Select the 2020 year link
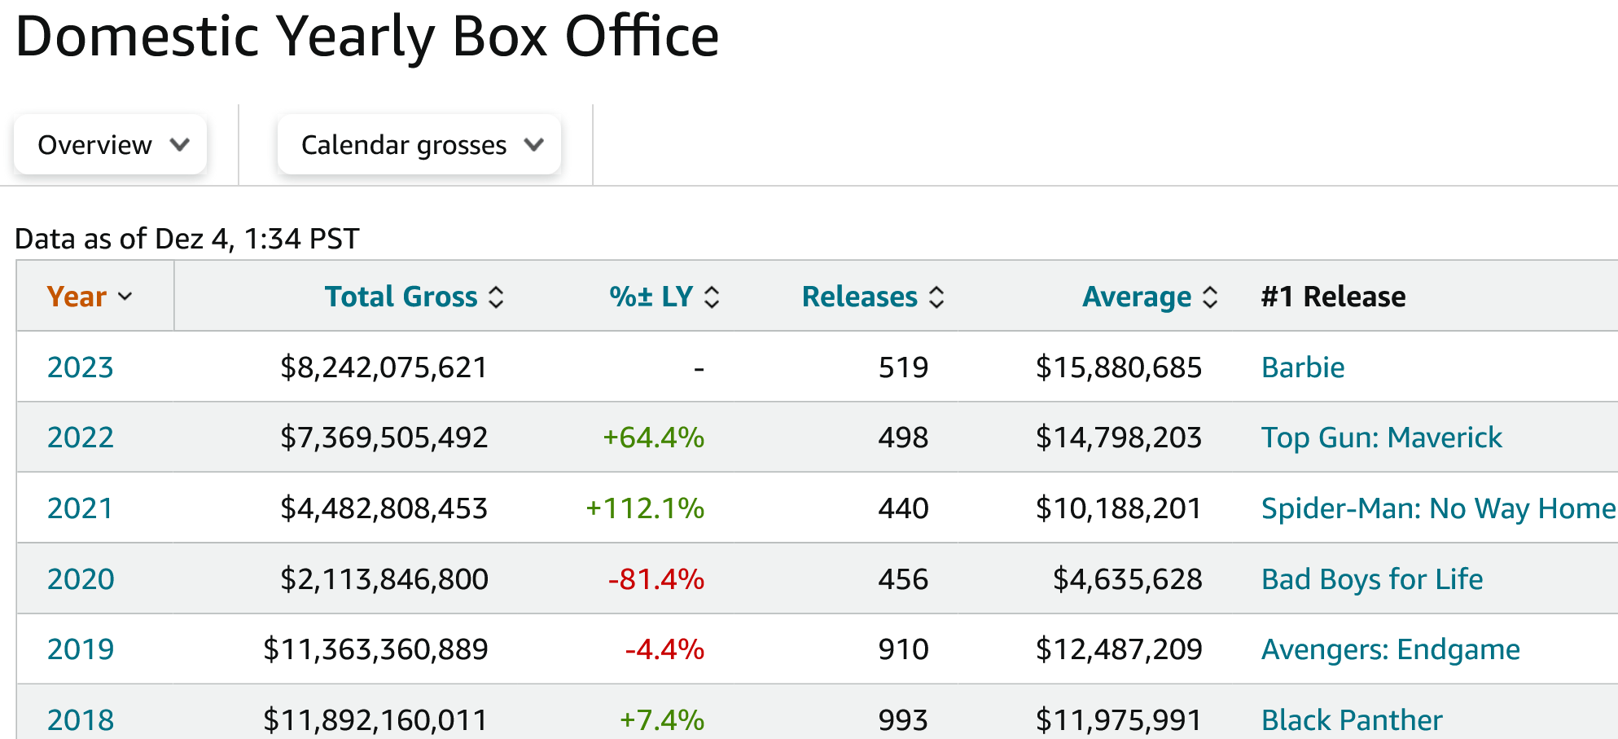The image size is (1618, 739). (80, 579)
